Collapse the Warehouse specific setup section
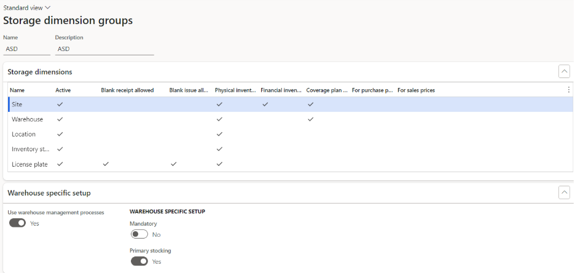 pos(564,192)
